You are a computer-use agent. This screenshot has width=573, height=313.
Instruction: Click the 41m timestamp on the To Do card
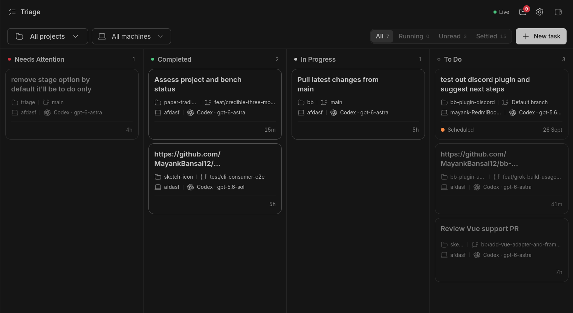coord(556,204)
